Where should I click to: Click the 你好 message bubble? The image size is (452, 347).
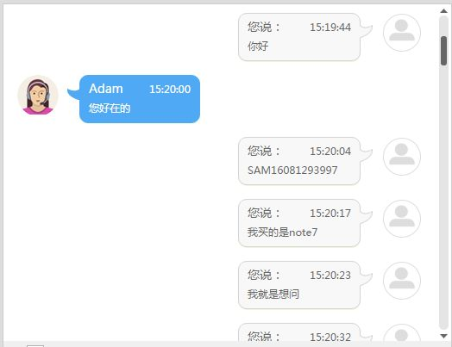pos(299,37)
